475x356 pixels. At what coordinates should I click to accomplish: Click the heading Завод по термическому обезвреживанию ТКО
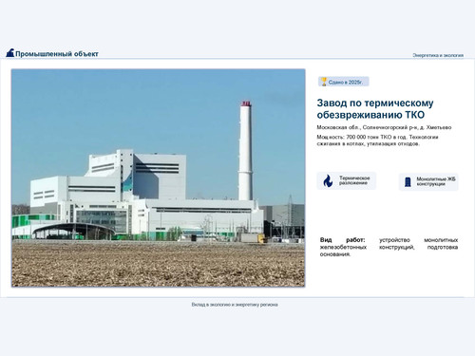point(375,109)
